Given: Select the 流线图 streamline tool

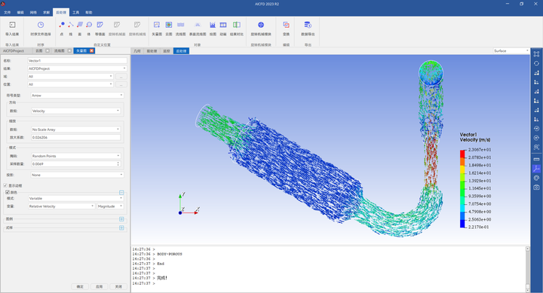Looking at the screenshot, I should pos(180,25).
